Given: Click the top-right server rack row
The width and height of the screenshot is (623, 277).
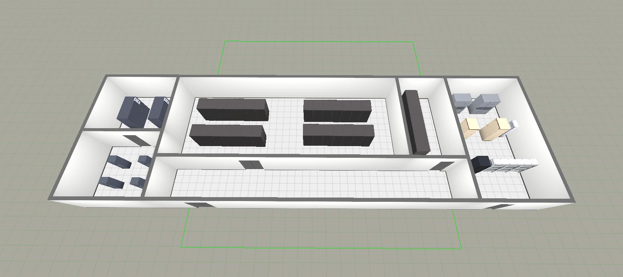Looking at the screenshot, I should point(337,110).
